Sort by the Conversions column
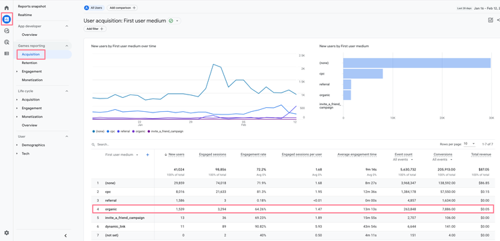The image size is (500, 241). click(x=443, y=154)
